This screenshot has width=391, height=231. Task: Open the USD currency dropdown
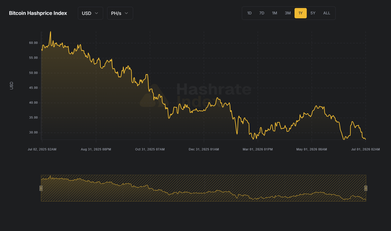click(90, 13)
